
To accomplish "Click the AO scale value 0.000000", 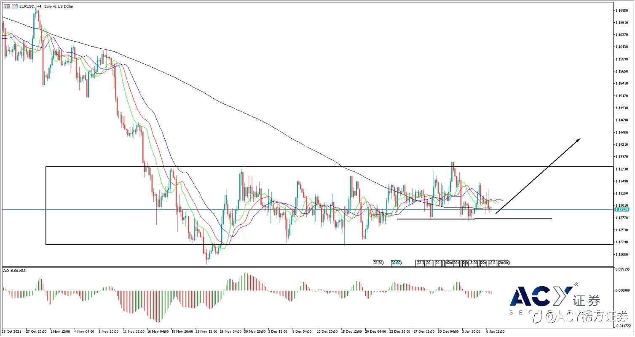I will pyautogui.click(x=623, y=290).
